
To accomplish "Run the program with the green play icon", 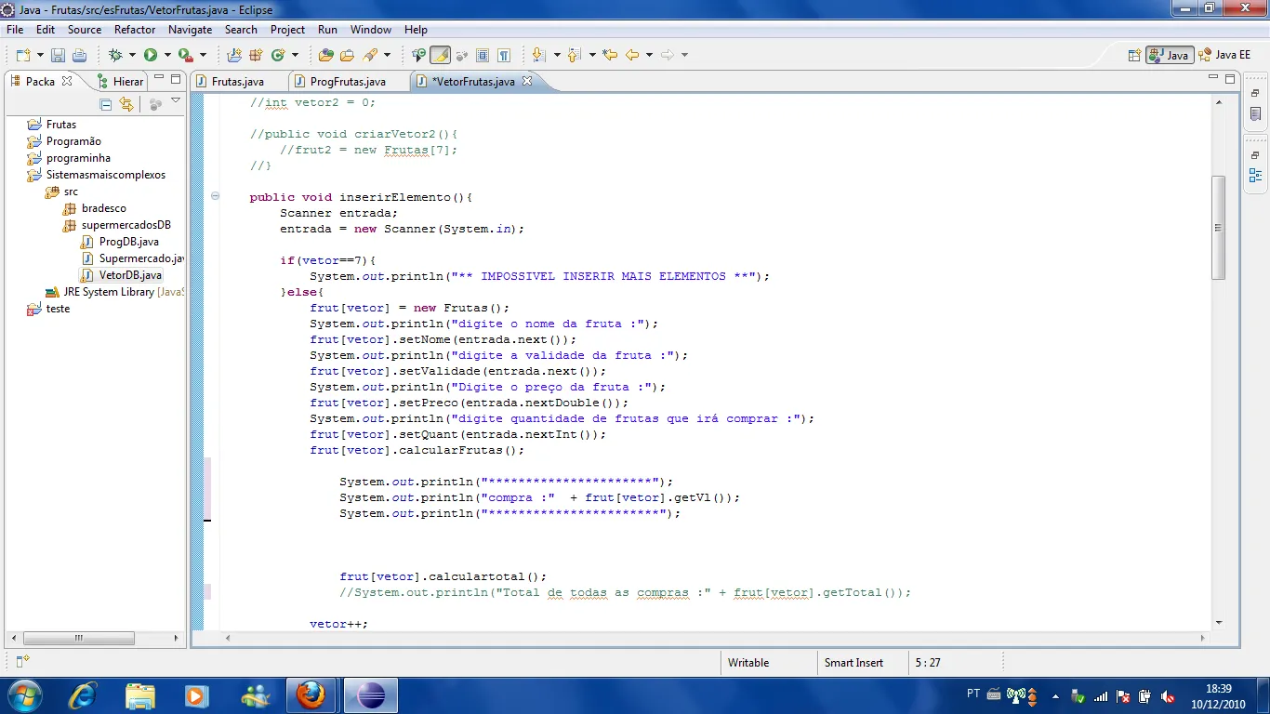I will tap(151, 55).
